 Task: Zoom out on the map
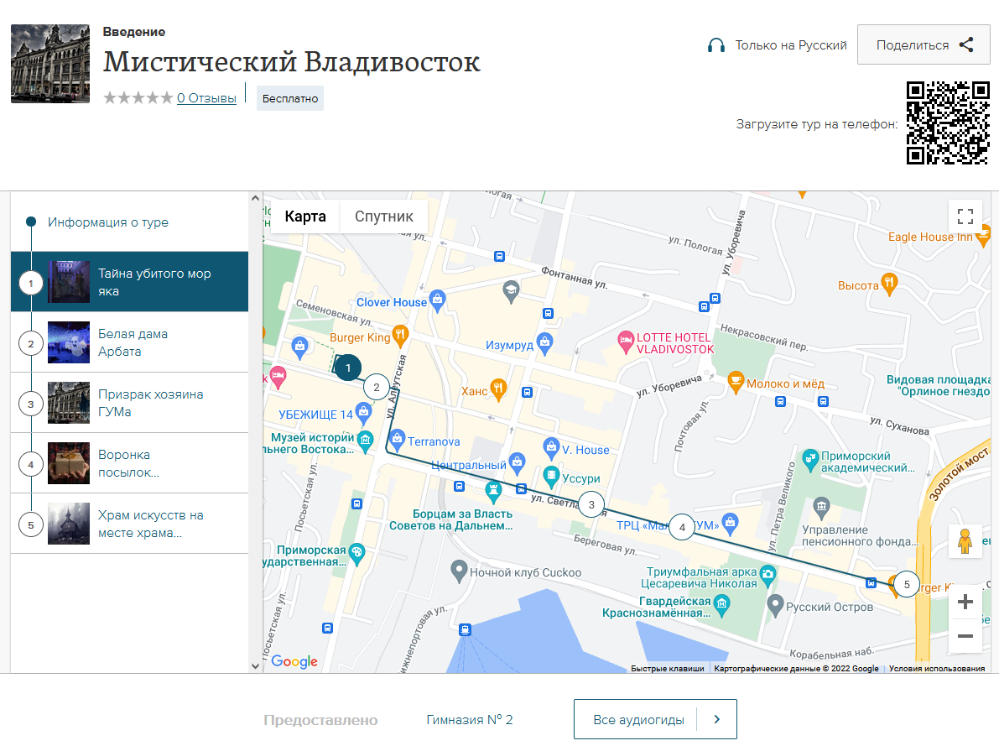(965, 635)
